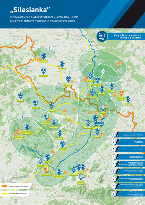
Task: Click blue pin 6 above Grabówka
Action: click(102, 89)
